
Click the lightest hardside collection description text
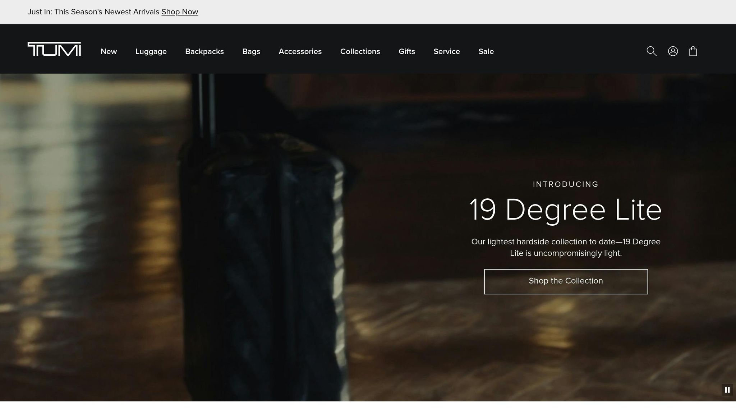click(566, 247)
